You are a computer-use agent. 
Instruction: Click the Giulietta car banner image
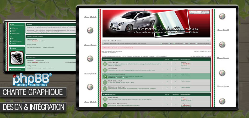tap(156, 24)
